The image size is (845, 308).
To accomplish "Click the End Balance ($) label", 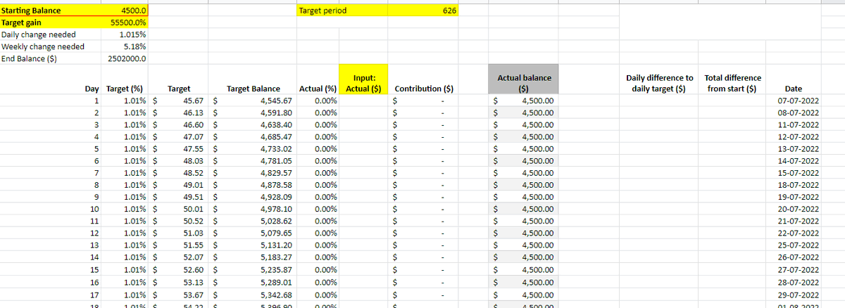I will (x=30, y=58).
